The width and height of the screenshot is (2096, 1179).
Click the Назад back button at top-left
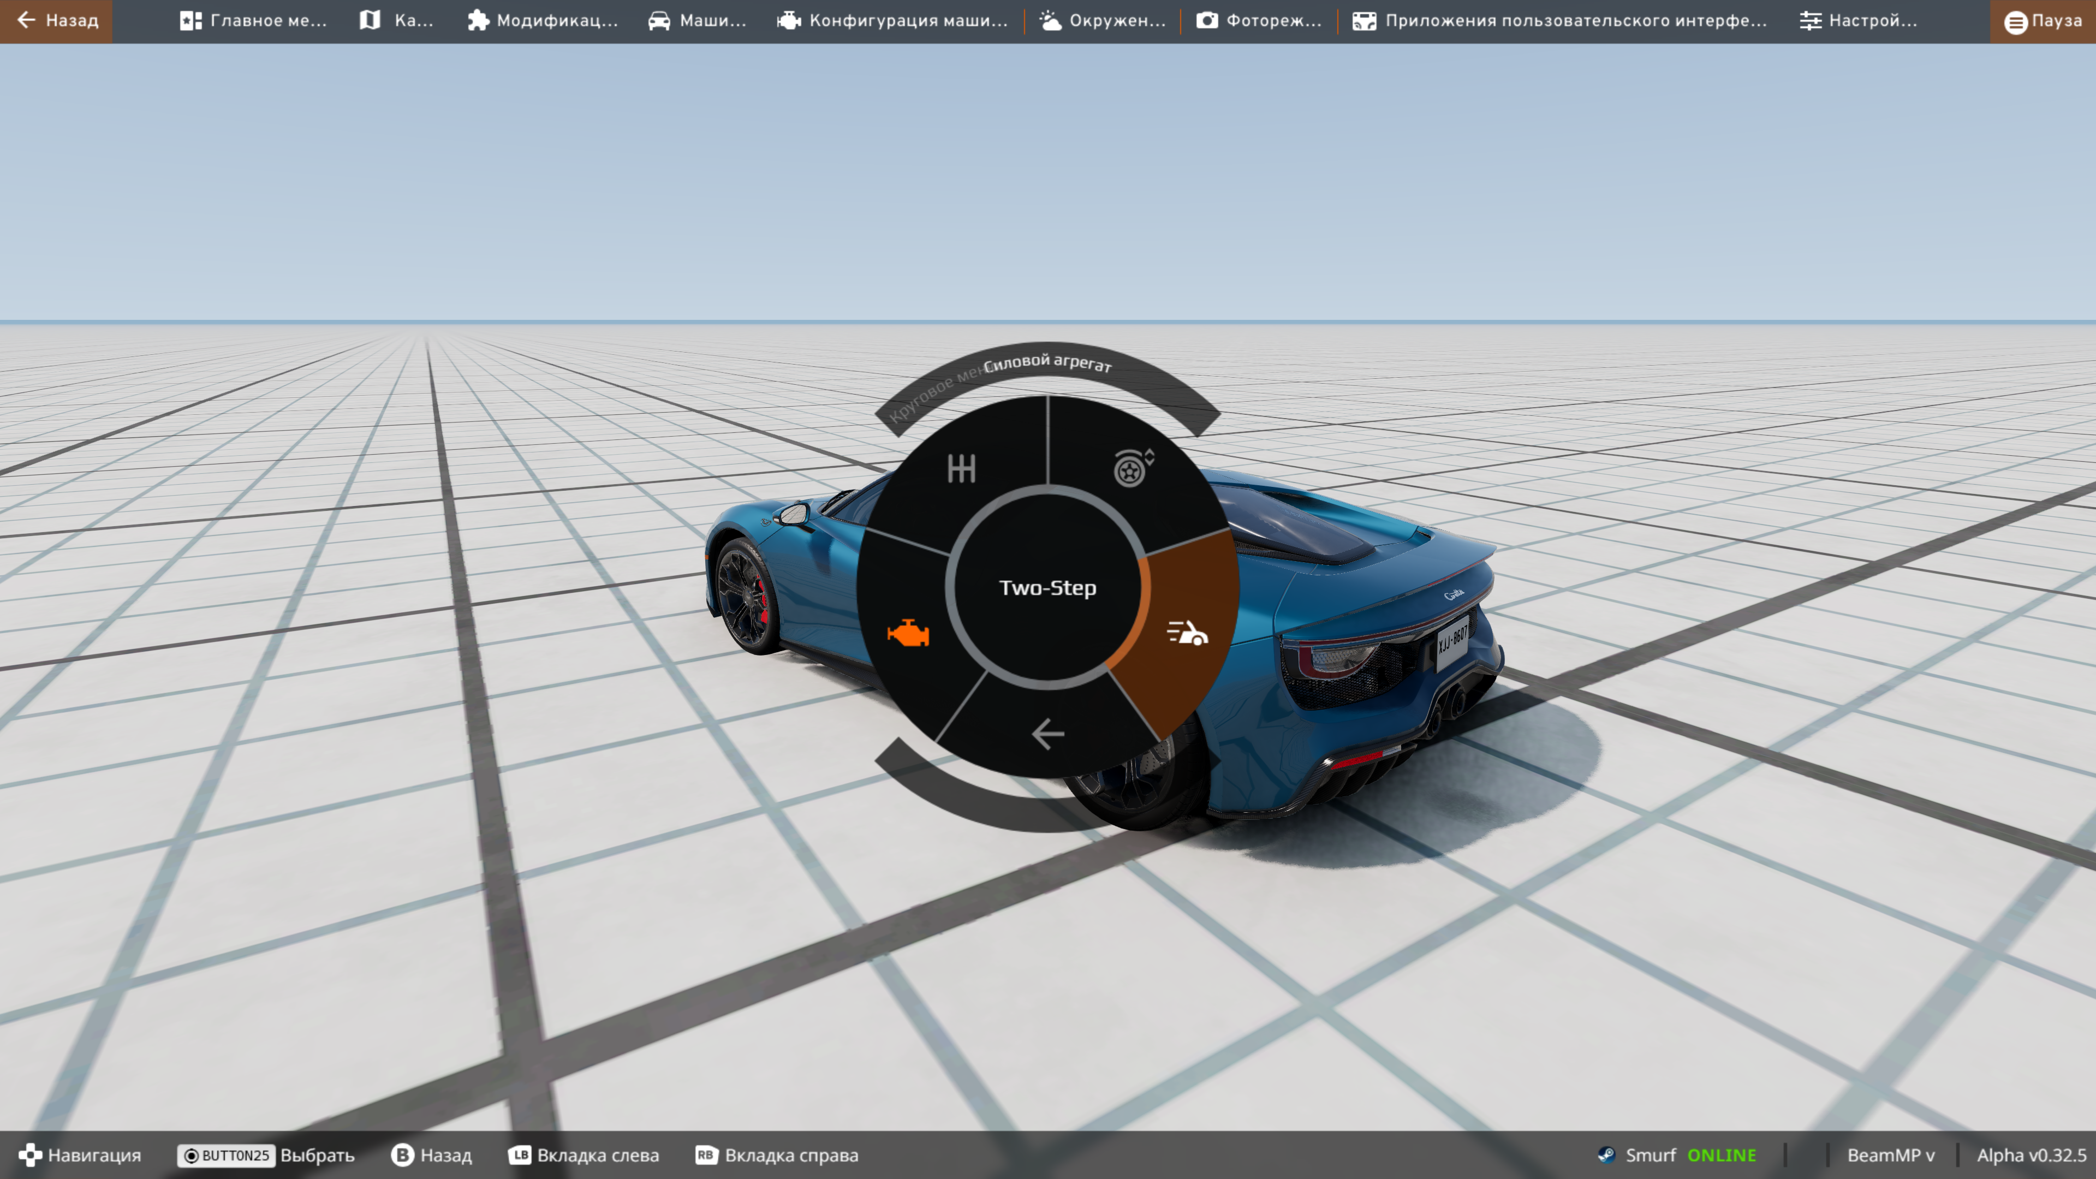click(x=56, y=20)
